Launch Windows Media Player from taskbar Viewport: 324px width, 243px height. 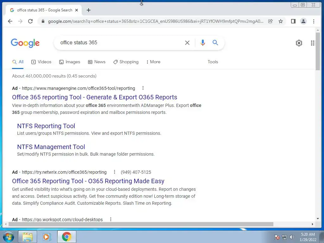(47, 237)
